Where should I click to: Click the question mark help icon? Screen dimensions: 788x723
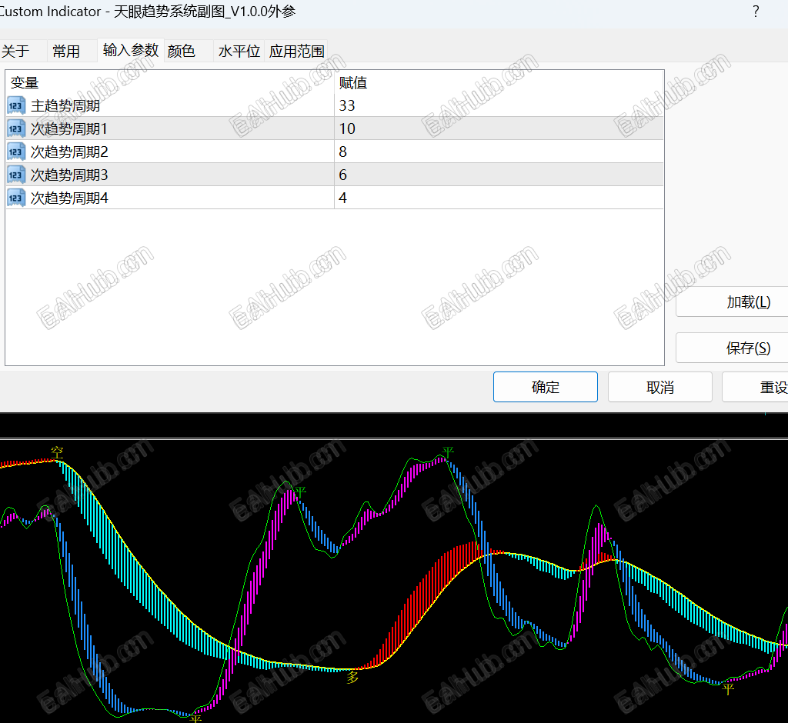pos(756,12)
